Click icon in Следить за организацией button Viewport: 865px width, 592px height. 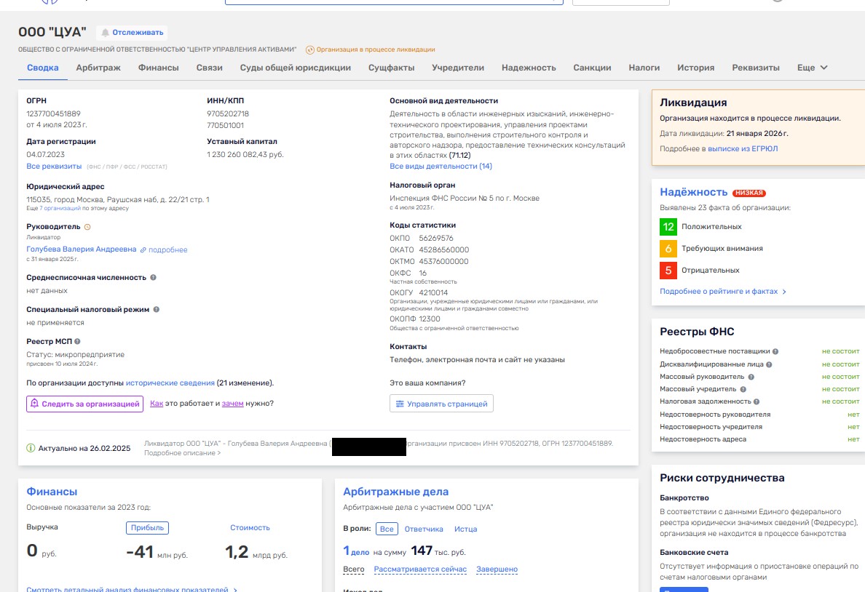pyautogui.click(x=34, y=404)
